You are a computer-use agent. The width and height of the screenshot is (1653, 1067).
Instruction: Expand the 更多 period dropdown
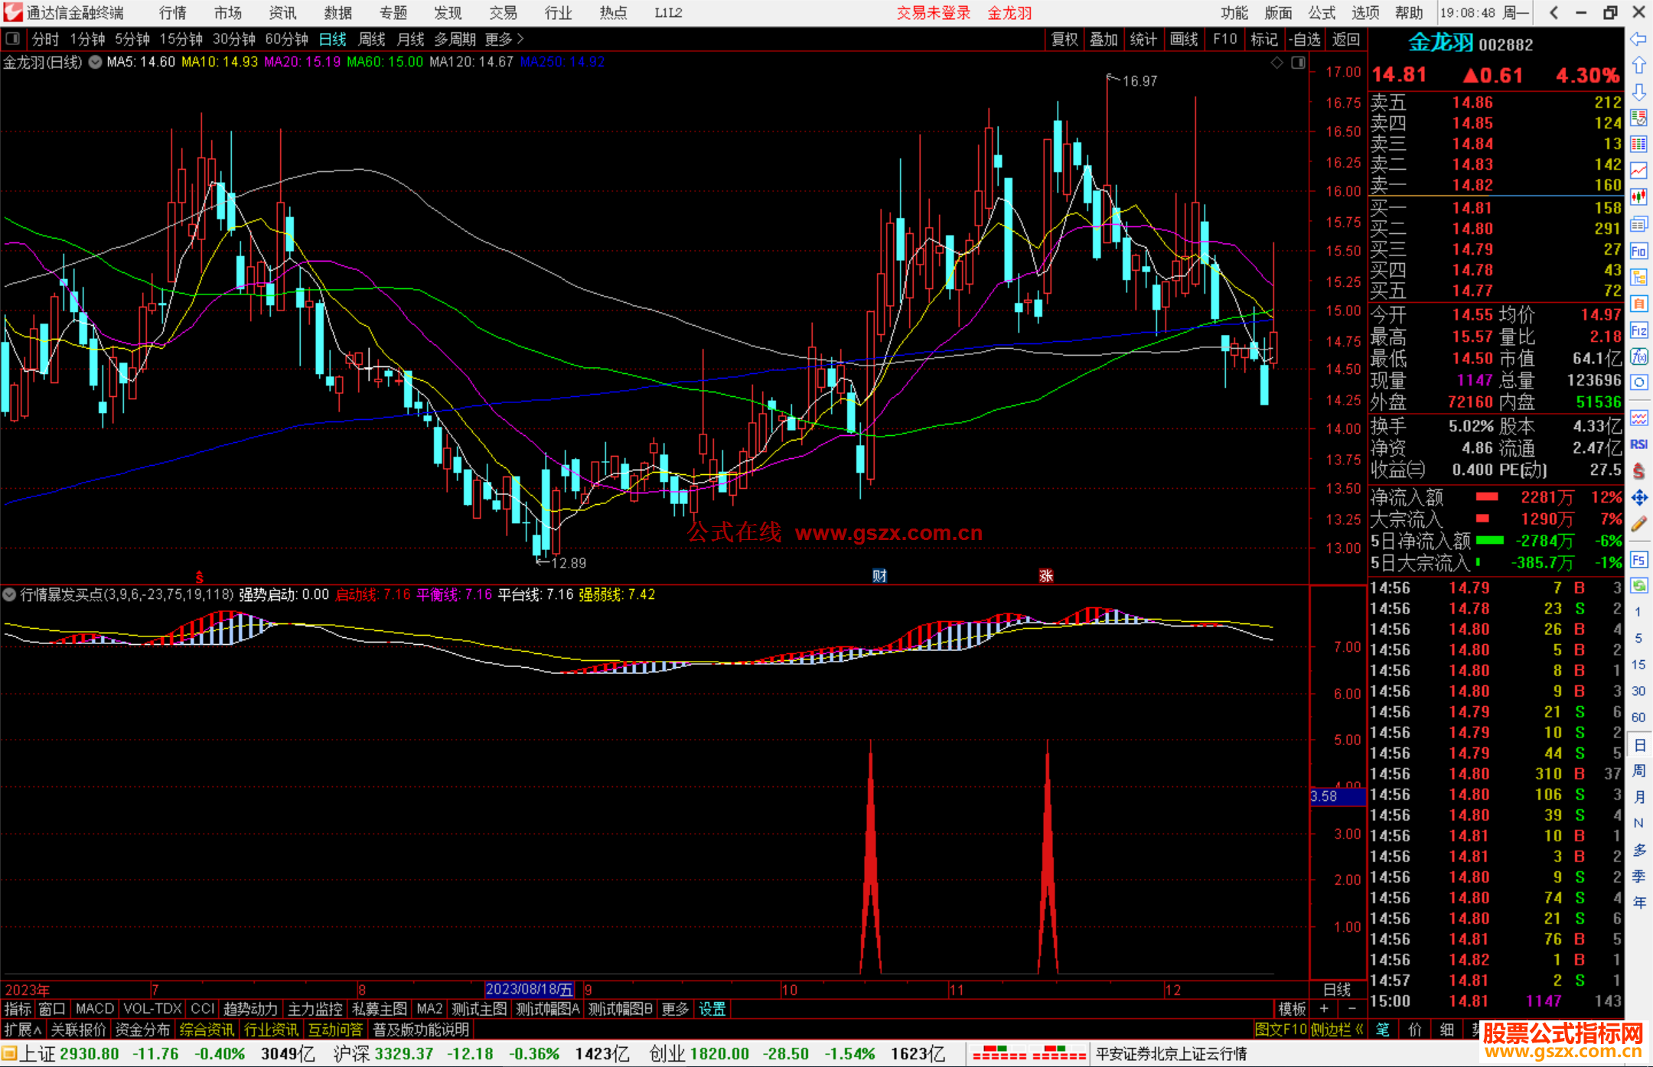(x=504, y=39)
